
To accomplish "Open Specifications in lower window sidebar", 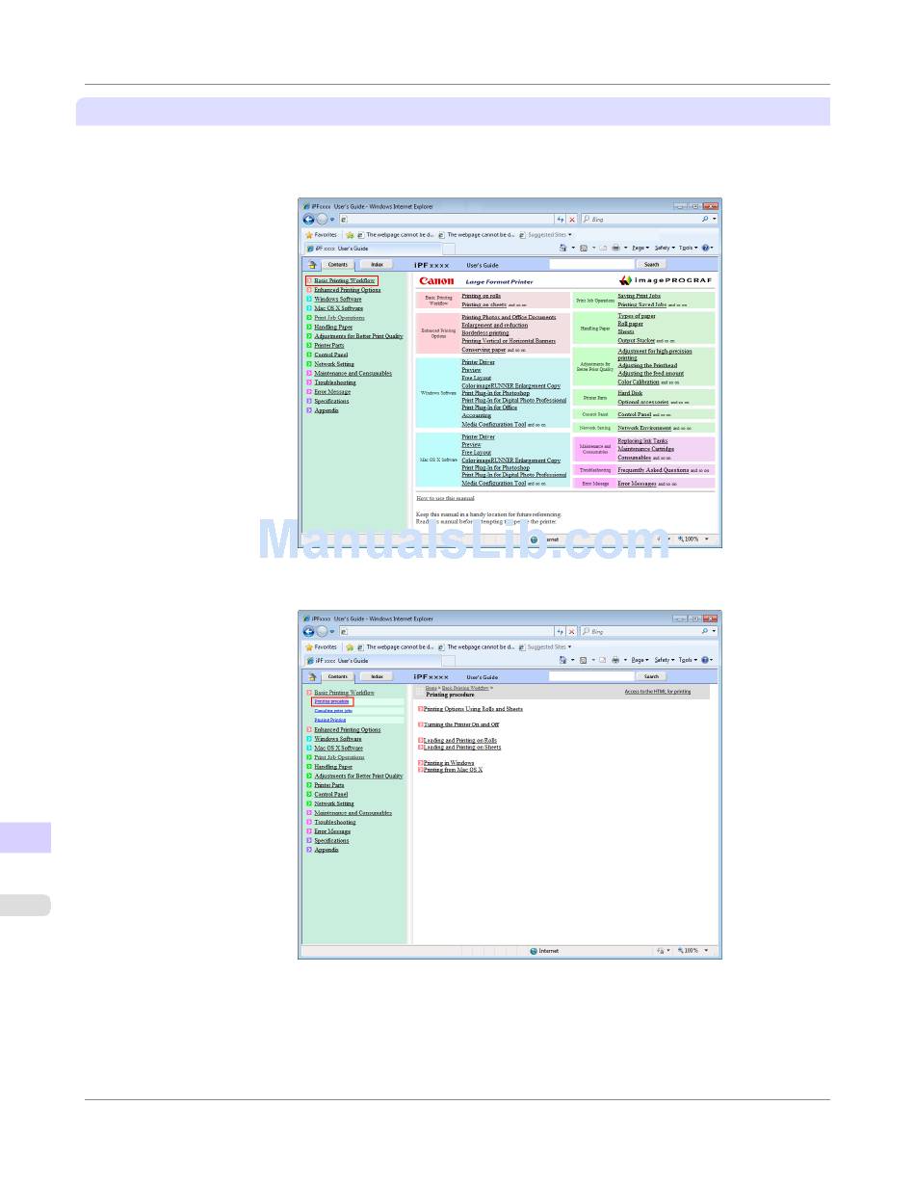I will (331, 841).
